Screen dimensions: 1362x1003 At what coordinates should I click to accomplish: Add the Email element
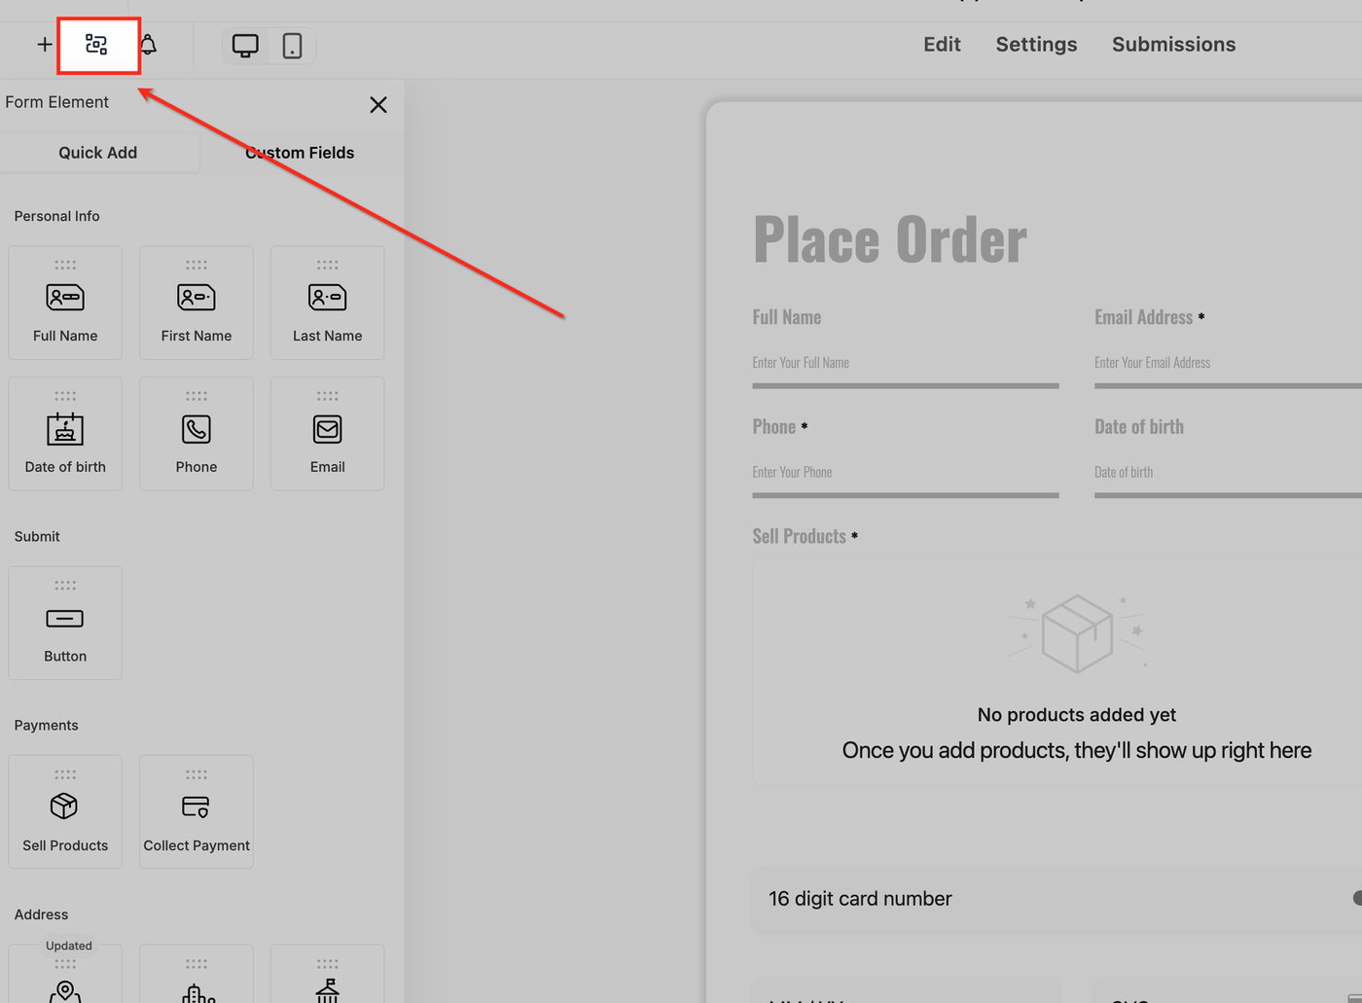pos(327,434)
